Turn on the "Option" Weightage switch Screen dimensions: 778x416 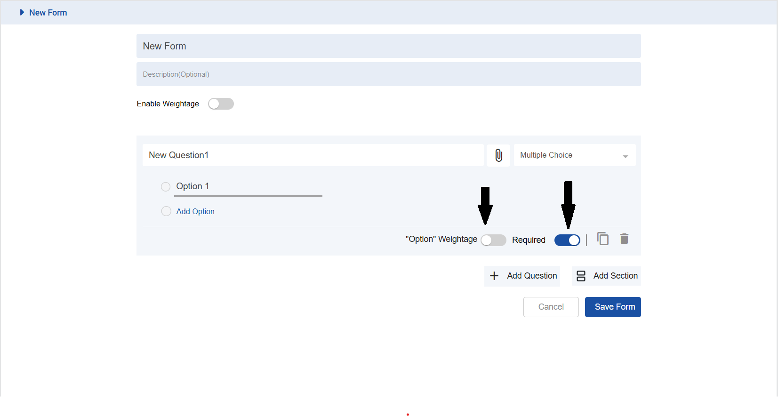(x=493, y=240)
